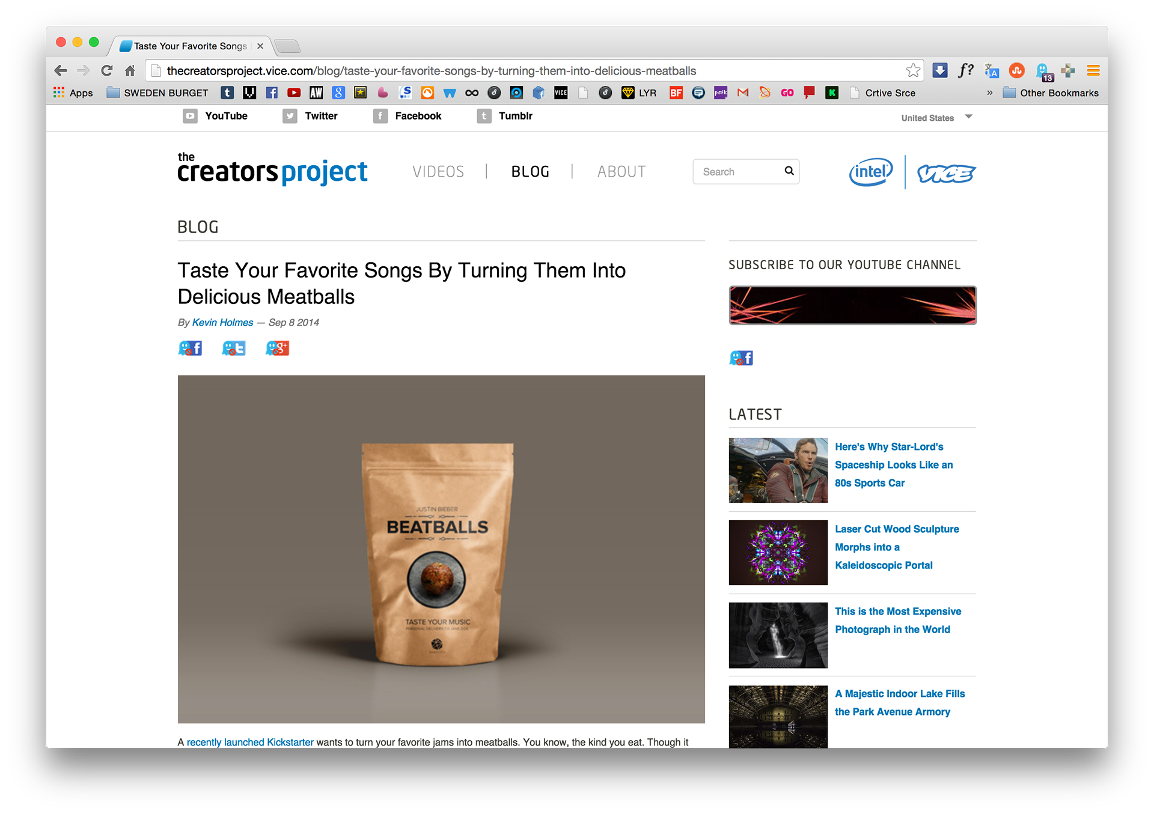Viewport: 1154px width, 814px height.
Task: Open the YouTube link in top bar
Action: [x=215, y=116]
